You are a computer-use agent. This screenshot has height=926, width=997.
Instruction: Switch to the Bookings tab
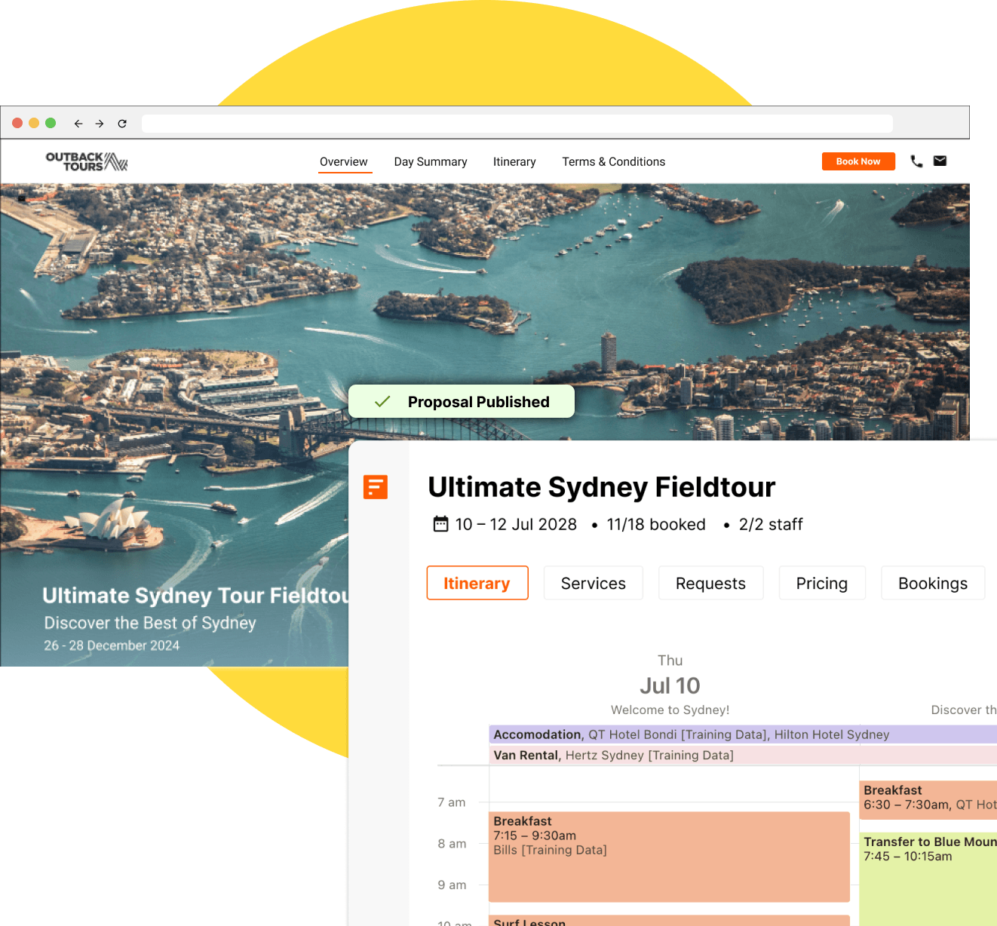(932, 582)
